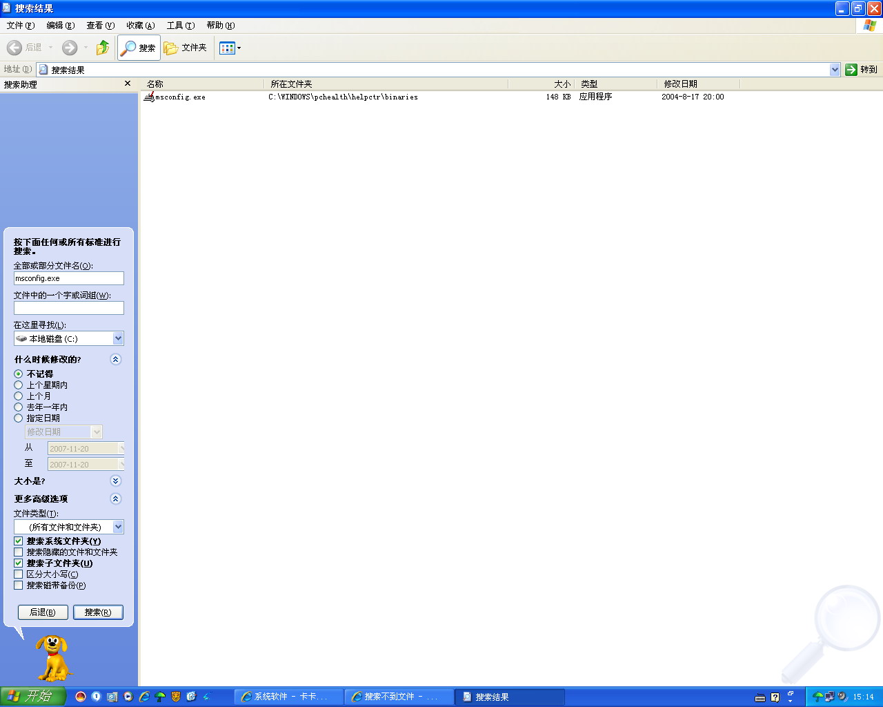
Task: Select the 去年一年内 radio button
Action: [x=19, y=407]
